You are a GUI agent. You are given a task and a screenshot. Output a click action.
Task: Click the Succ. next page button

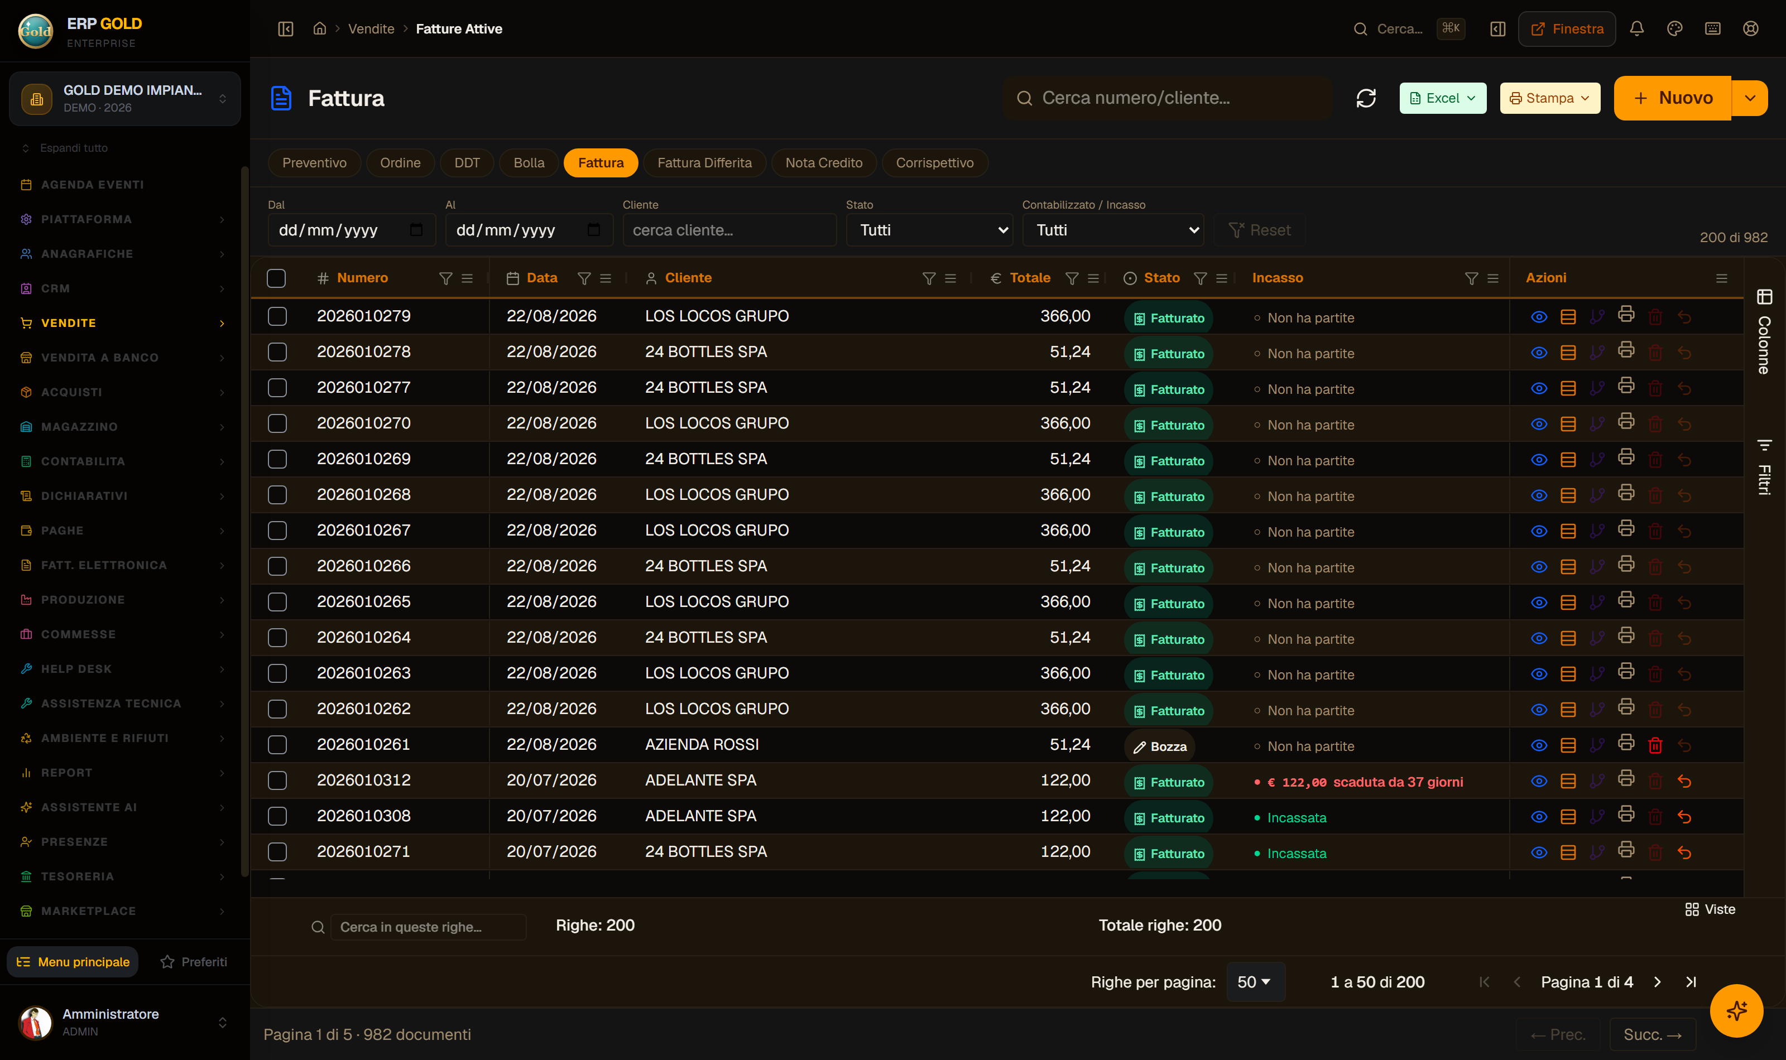(x=1653, y=1034)
